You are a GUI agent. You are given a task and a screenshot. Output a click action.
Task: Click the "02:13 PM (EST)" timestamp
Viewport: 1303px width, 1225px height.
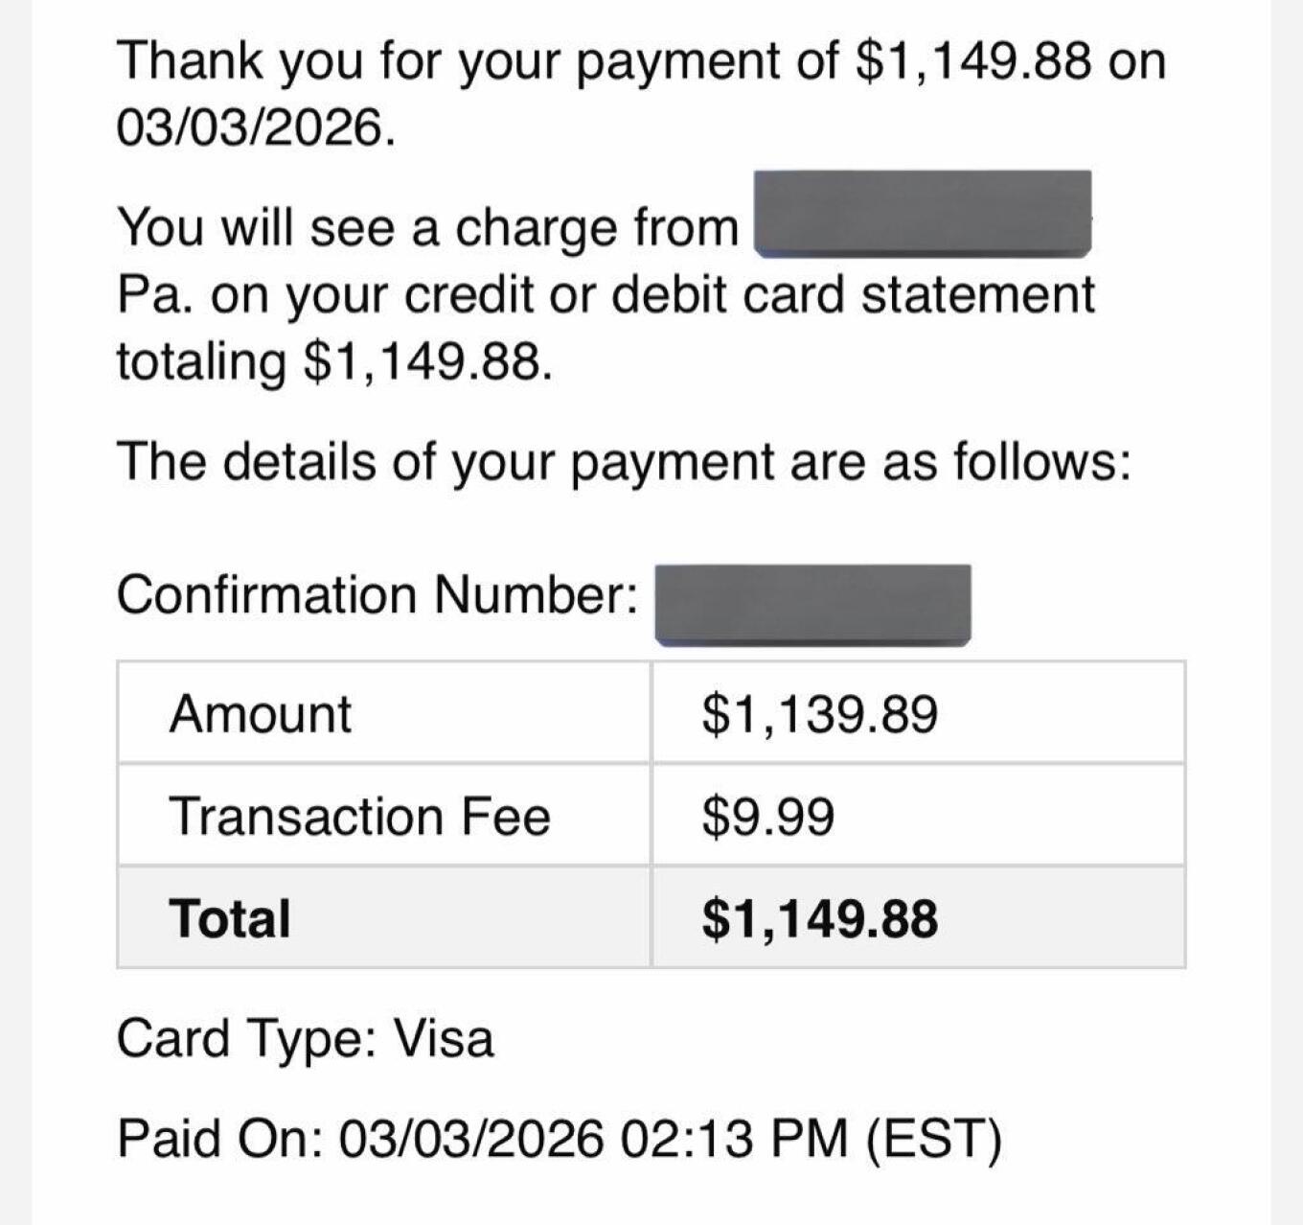811,1139
